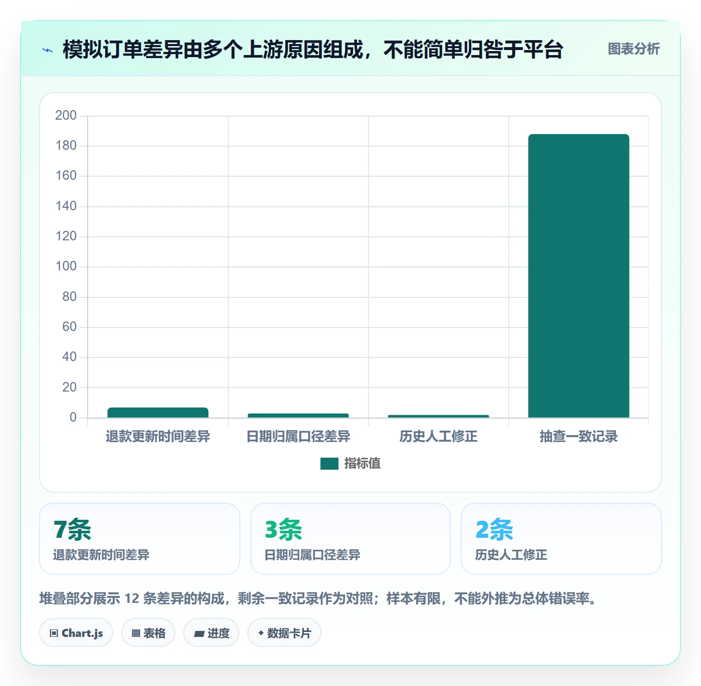Click the 日期归属口径差异 x-axis label
The width and height of the screenshot is (701, 686).
[298, 437]
